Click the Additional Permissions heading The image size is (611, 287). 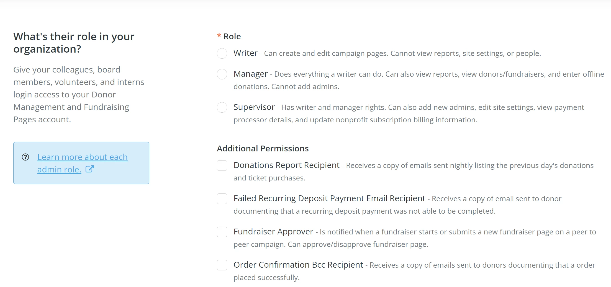pos(263,148)
